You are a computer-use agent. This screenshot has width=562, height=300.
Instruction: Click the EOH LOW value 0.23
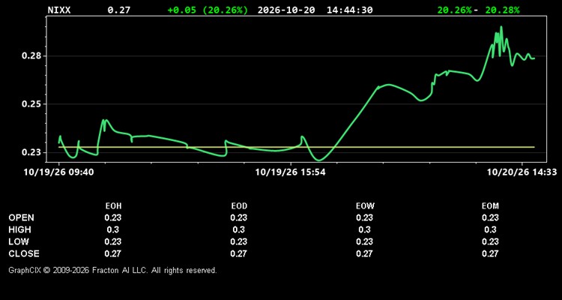tap(113, 241)
